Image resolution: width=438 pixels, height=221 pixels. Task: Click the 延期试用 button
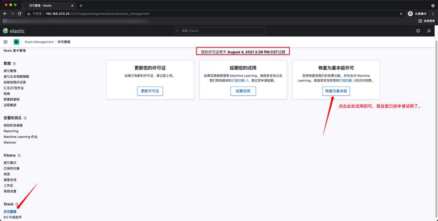tap(243, 91)
